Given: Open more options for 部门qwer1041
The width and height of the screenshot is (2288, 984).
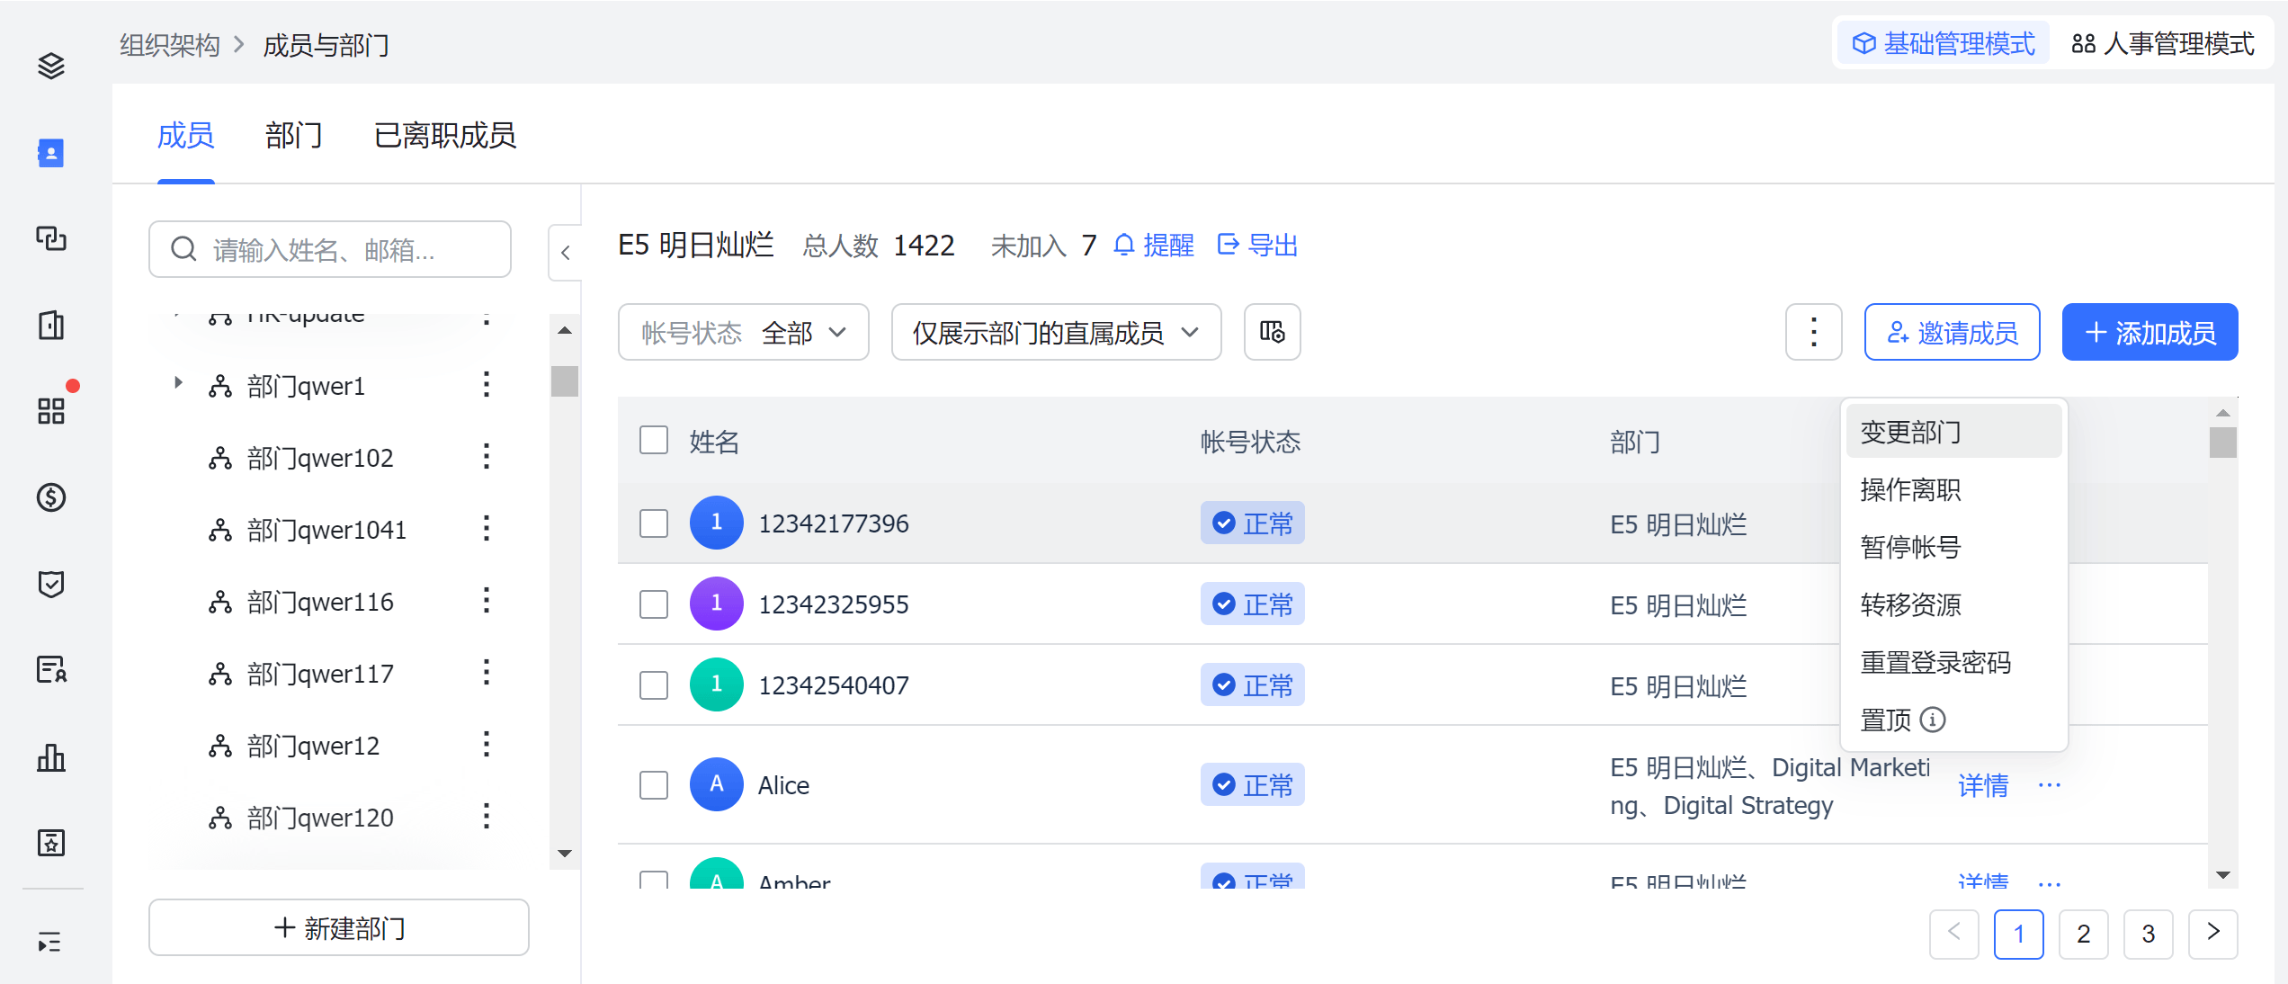Looking at the screenshot, I should click(x=487, y=529).
